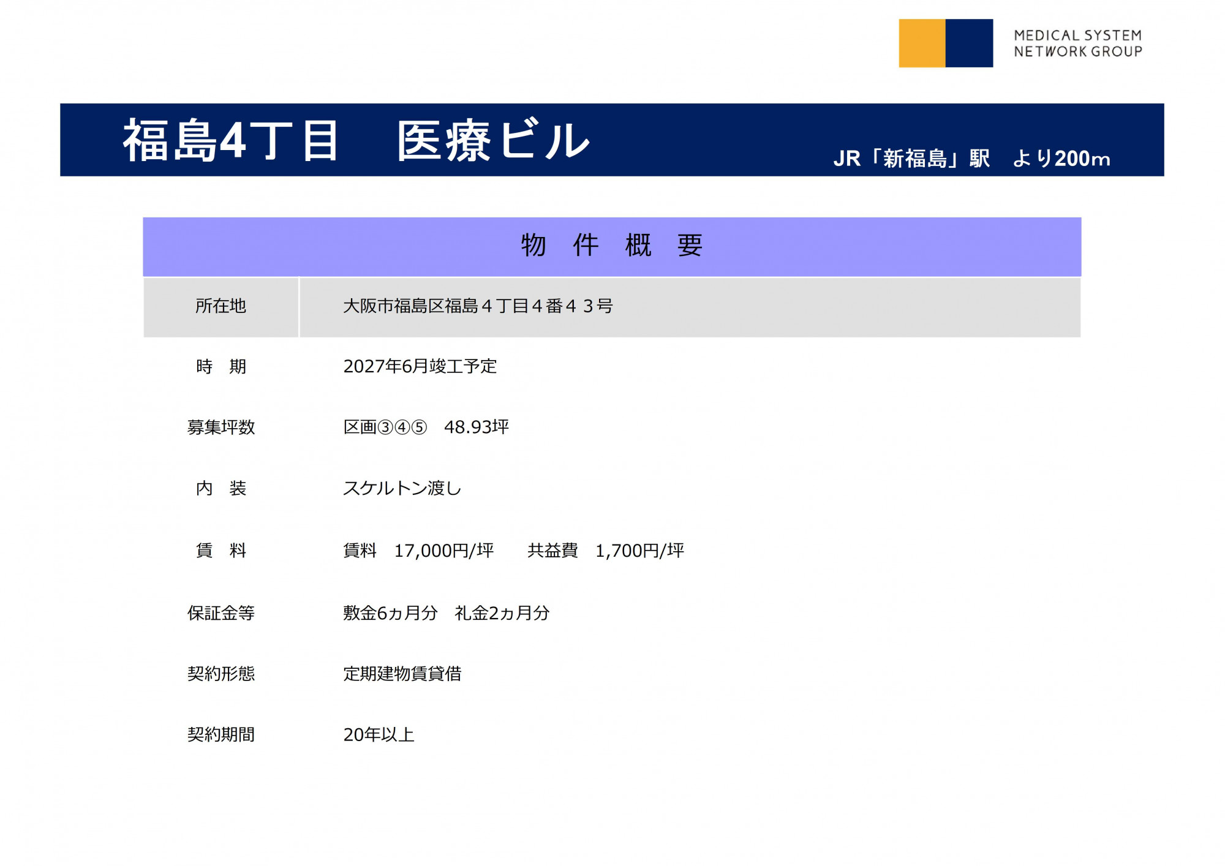Image resolution: width=1225 pixels, height=866 pixels.
Task: Select the 所在地 label cell
Action: (x=221, y=306)
